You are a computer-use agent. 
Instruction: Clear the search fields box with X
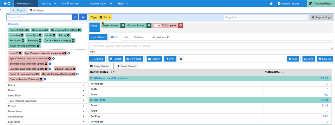(x=75, y=17)
